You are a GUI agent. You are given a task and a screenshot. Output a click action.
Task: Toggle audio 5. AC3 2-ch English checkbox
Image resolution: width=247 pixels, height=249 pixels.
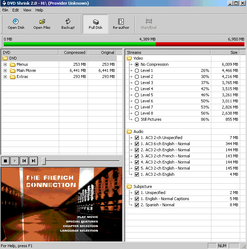137,168
